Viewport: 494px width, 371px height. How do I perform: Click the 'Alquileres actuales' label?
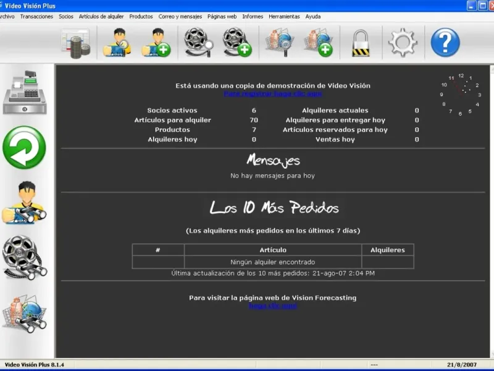[335, 111]
